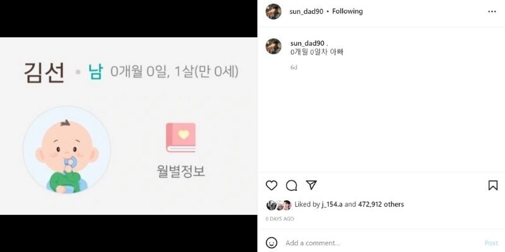The image size is (505, 252).
Task: Open j_154.a liker profile
Action: point(332,204)
